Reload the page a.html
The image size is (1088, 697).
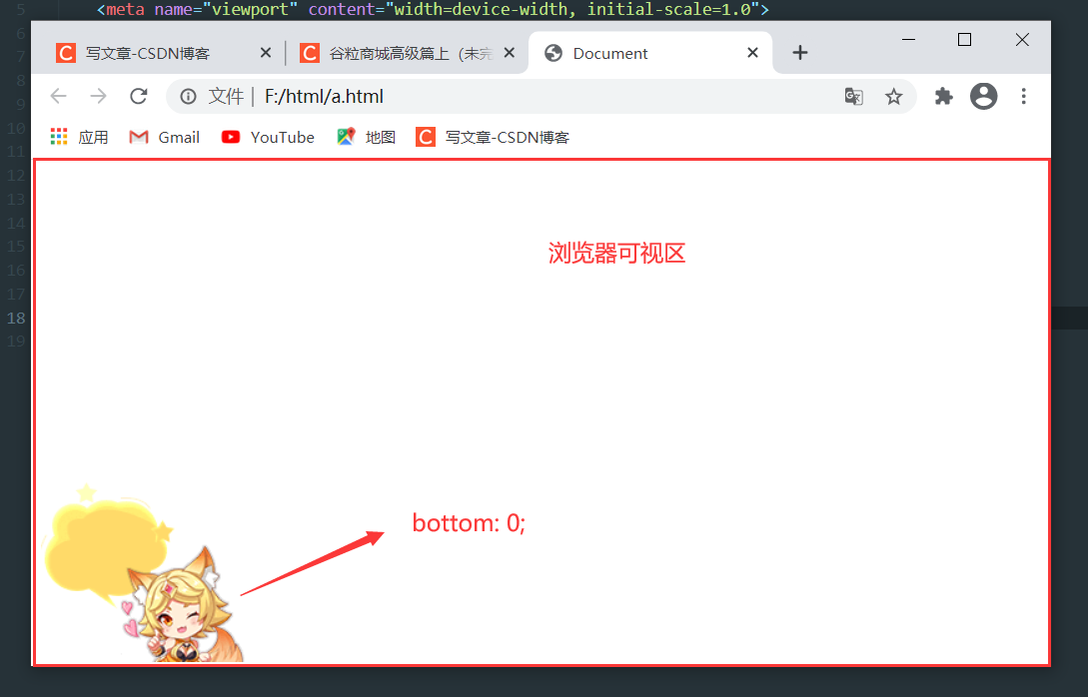tap(138, 96)
